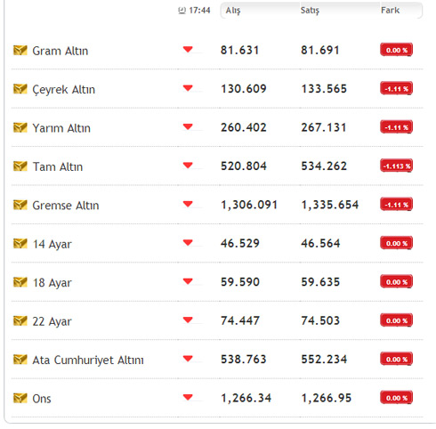Click the -1.11 % badge for Çeyrek Altın
This screenshot has width=436, height=429.
[x=397, y=88]
